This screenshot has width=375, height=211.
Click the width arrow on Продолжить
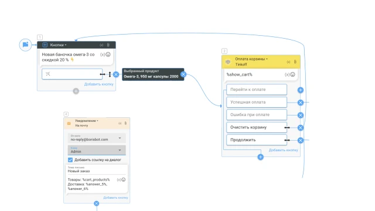pos(287,140)
